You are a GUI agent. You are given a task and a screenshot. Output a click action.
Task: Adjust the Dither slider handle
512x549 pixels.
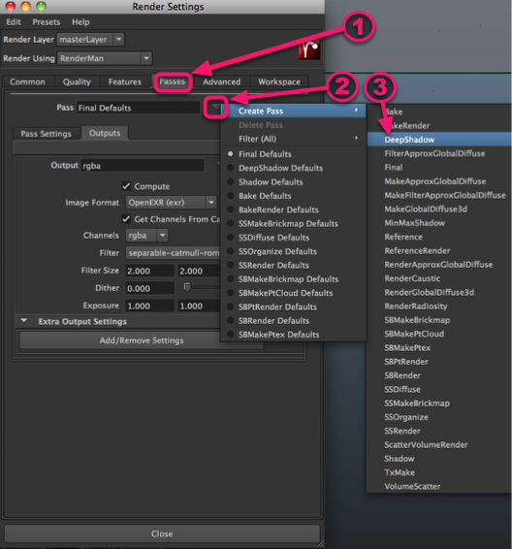click(187, 287)
